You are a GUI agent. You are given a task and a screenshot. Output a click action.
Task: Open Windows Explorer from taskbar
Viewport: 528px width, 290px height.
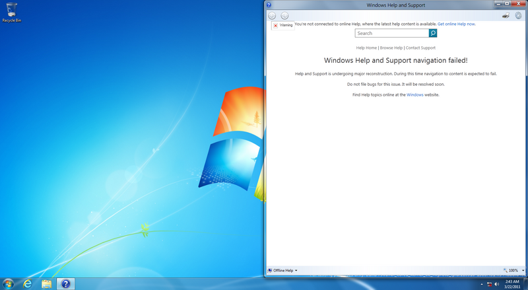click(46, 284)
